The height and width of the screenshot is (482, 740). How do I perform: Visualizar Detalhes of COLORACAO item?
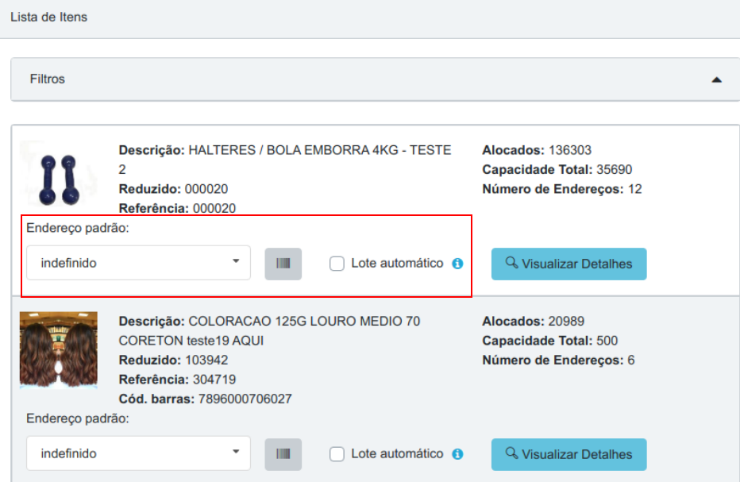pyautogui.click(x=568, y=455)
